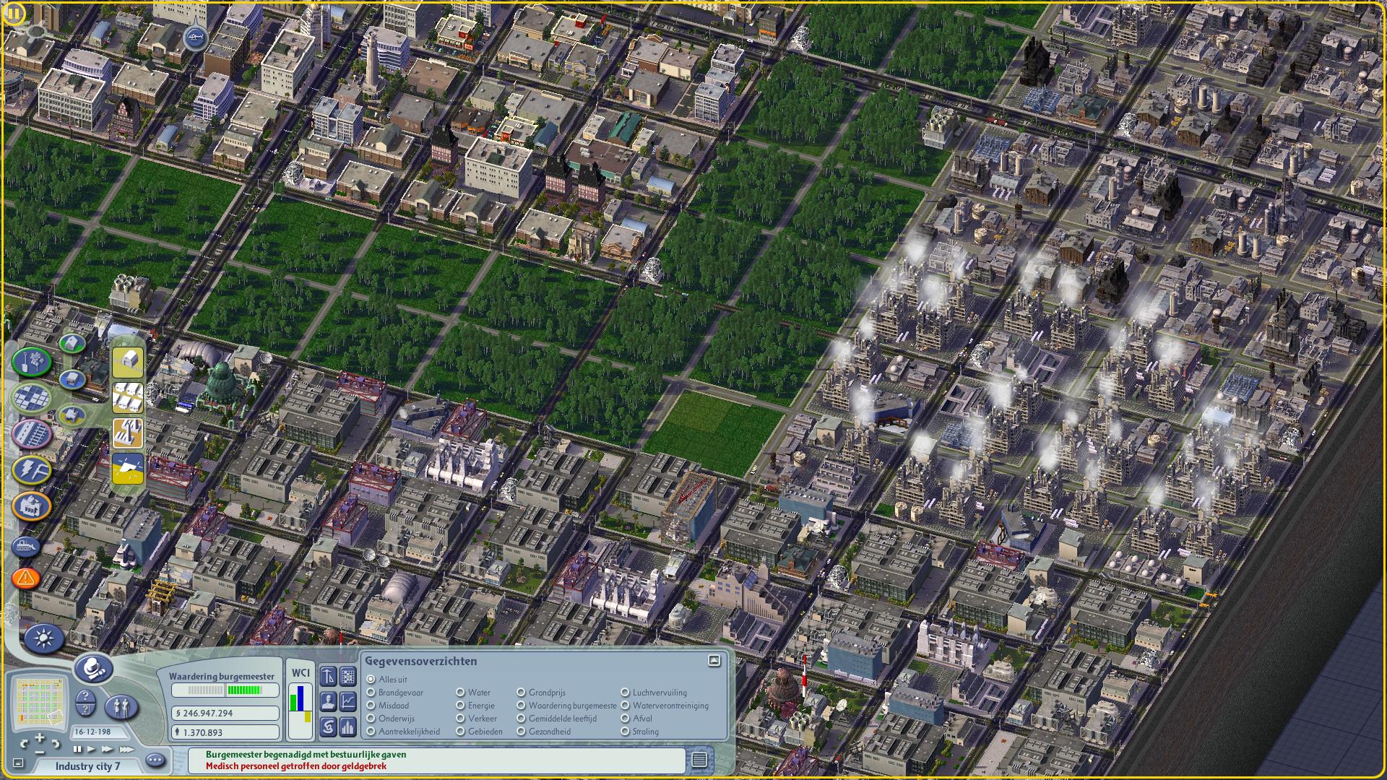Viewport: 1387px width, 780px height.
Task: Switch to Mayor mode top hat button
Action: tap(94, 669)
